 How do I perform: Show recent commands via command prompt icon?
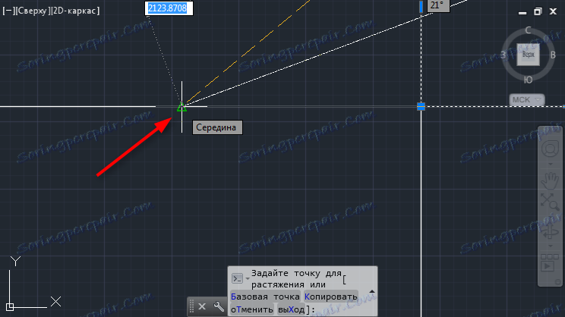(237, 278)
